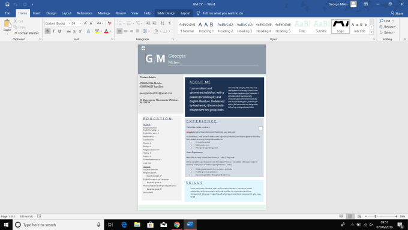Click the Share button
408x230 pixels.
pyautogui.click(x=397, y=13)
